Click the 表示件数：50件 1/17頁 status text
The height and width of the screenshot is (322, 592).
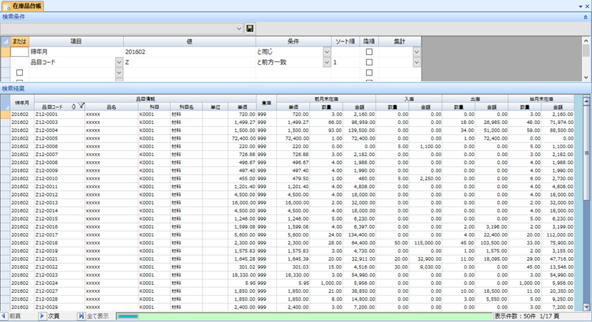526,316
